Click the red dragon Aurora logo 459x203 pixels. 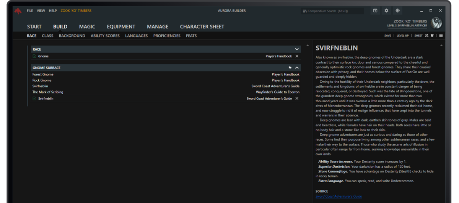click(x=18, y=11)
